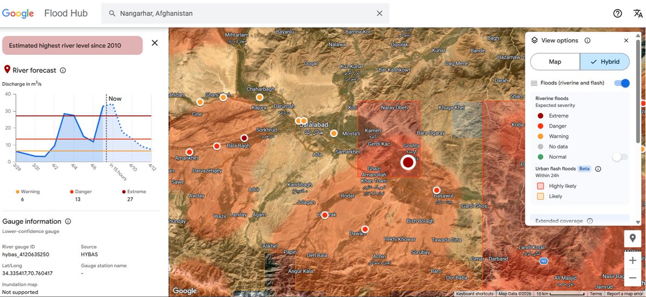Open Keyboard shortcuts link
Image resolution: width=646 pixels, height=297 pixels.
point(475,294)
